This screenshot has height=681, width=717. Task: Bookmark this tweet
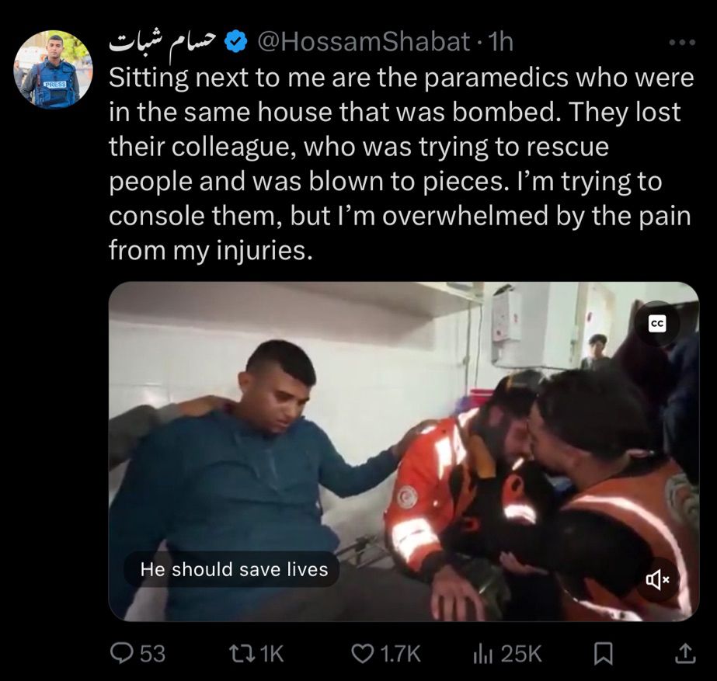click(x=603, y=654)
